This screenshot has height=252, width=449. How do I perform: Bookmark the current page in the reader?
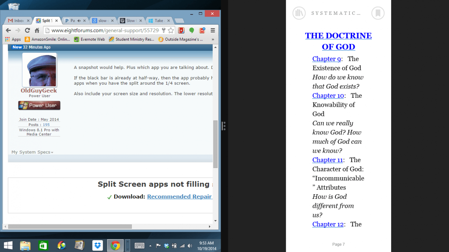[378, 13]
